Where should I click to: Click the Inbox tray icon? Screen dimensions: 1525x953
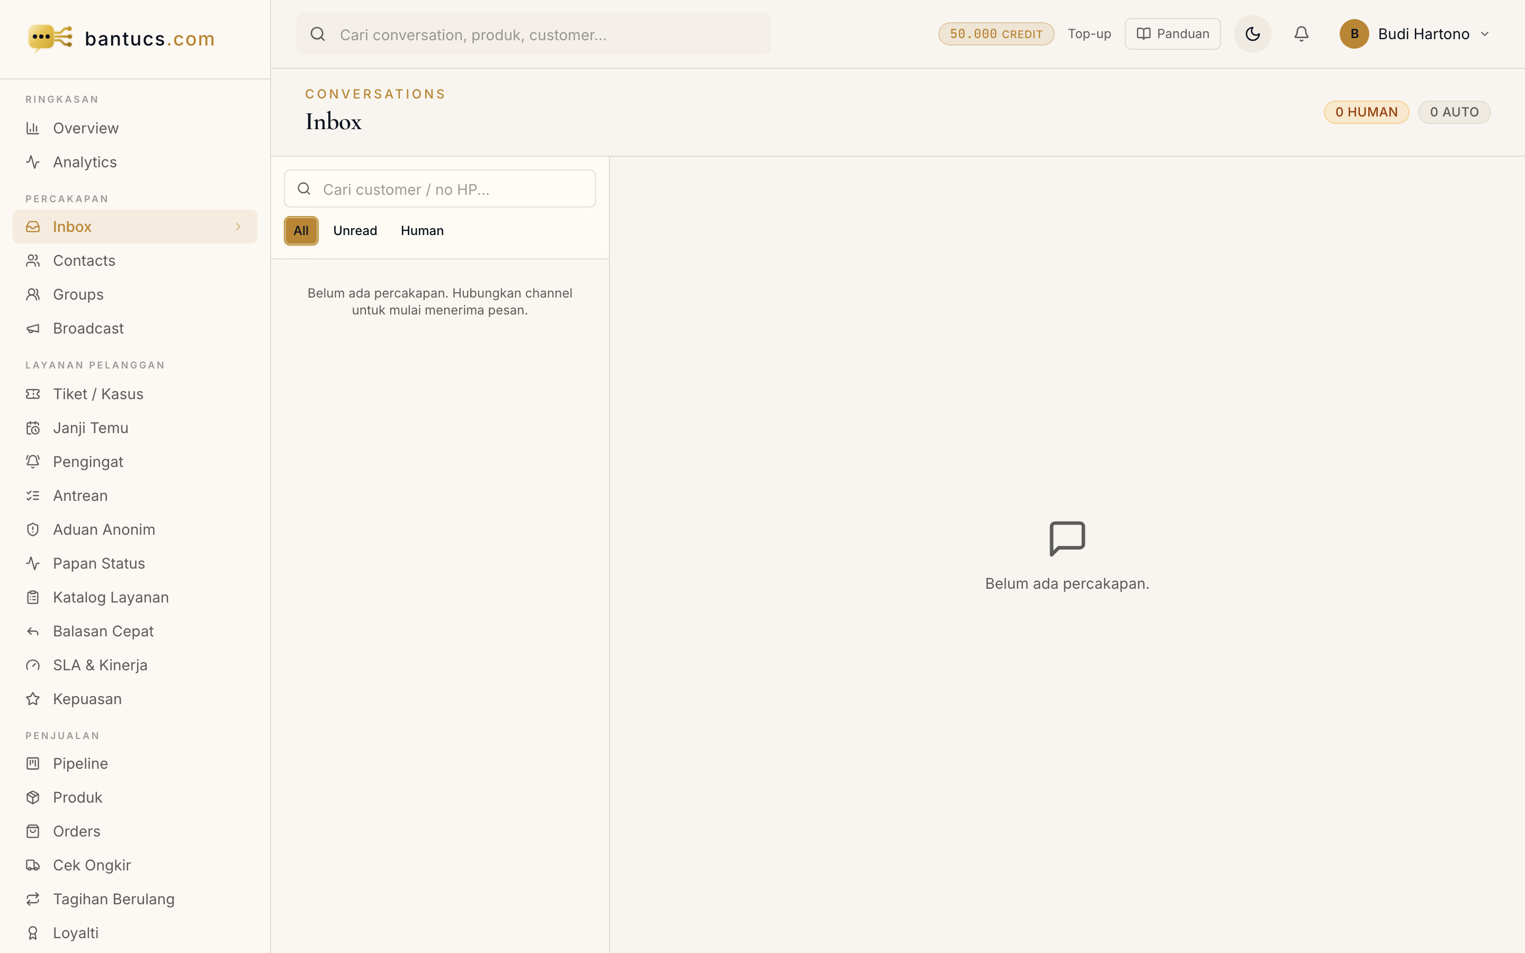coord(33,226)
